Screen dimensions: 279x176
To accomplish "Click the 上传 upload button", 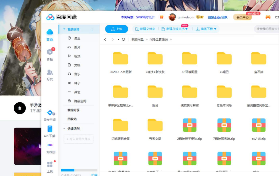I will 117,29.
